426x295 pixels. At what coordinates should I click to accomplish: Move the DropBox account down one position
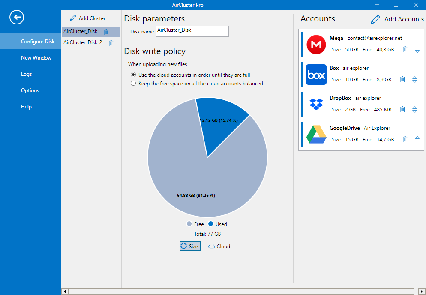pos(414,111)
